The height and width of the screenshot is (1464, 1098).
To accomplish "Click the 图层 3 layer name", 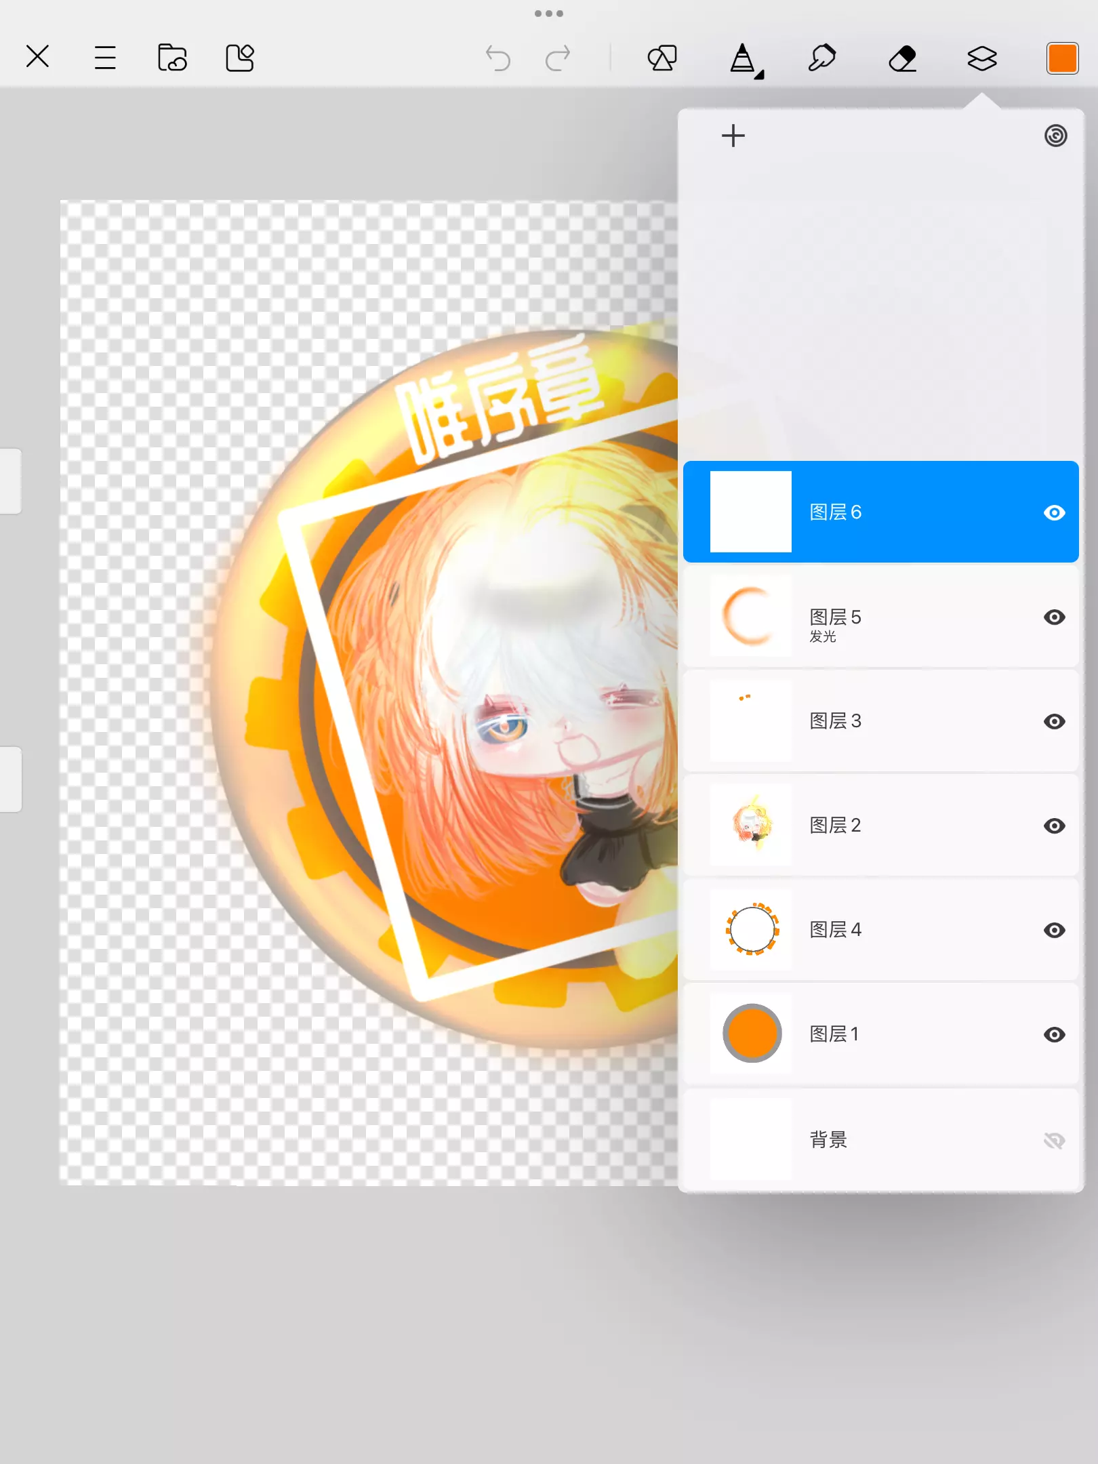I will pyautogui.click(x=836, y=721).
